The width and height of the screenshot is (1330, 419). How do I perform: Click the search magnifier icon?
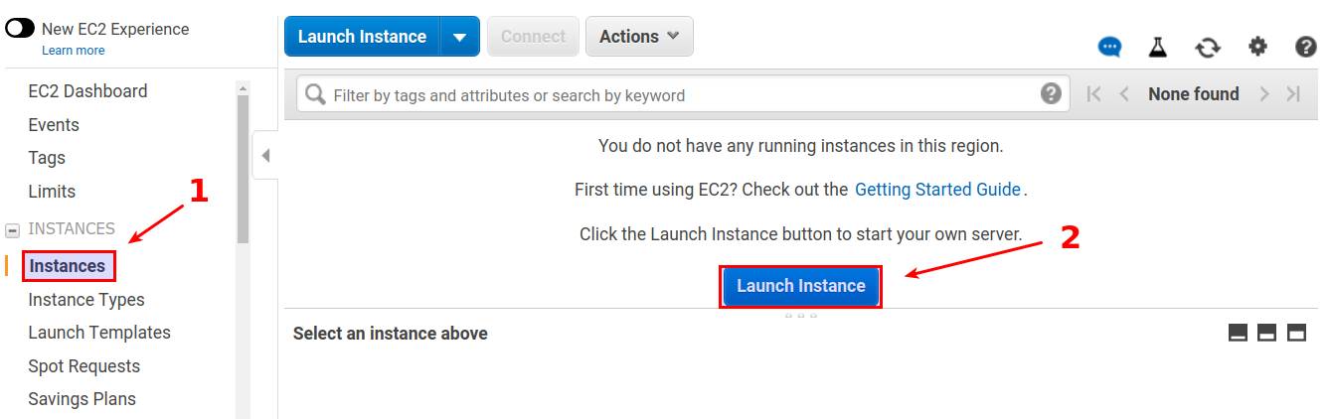coord(315,94)
